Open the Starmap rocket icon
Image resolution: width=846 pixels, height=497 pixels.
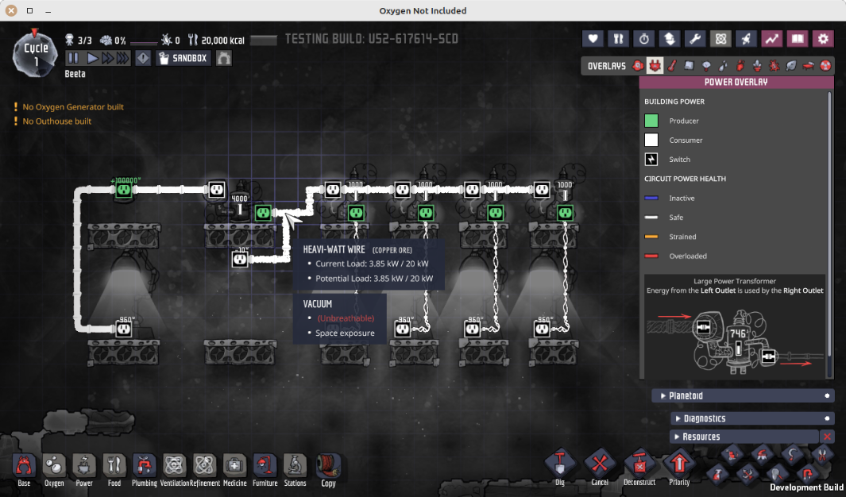point(746,39)
